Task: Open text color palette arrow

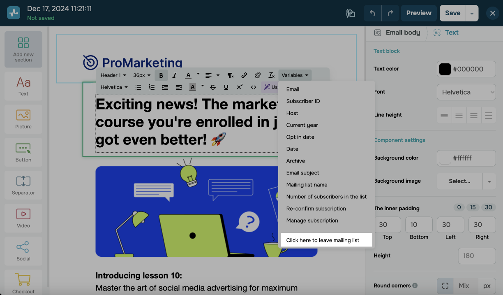Action: (198, 74)
